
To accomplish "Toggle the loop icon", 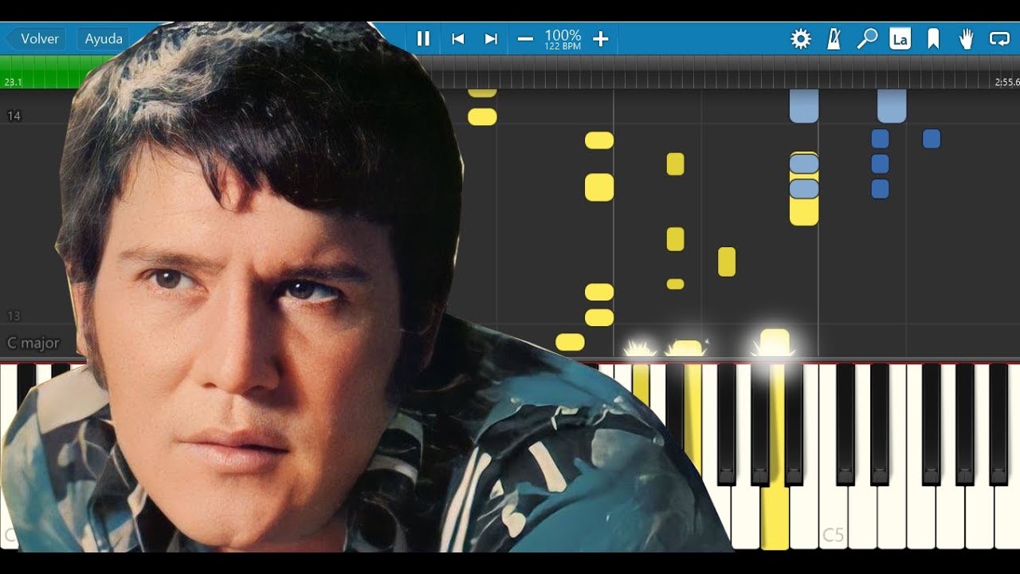I will coord(999,38).
